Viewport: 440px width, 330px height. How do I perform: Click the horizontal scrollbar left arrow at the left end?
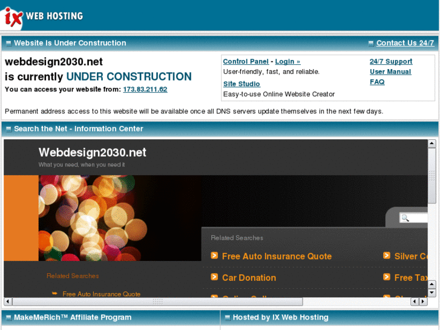click(x=8, y=302)
